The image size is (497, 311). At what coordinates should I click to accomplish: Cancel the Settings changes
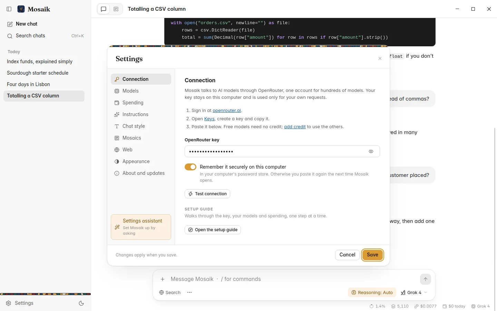click(x=347, y=255)
